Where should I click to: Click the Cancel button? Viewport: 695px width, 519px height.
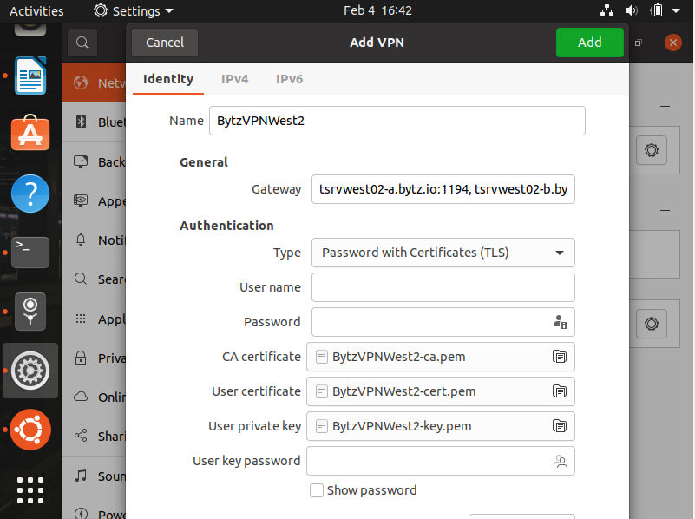165,43
